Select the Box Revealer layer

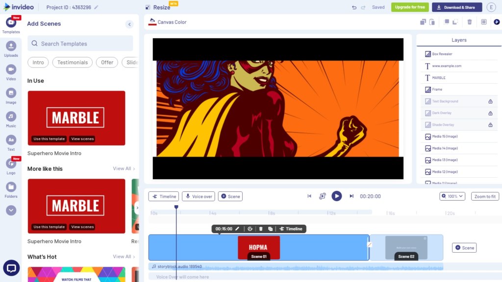(x=458, y=54)
